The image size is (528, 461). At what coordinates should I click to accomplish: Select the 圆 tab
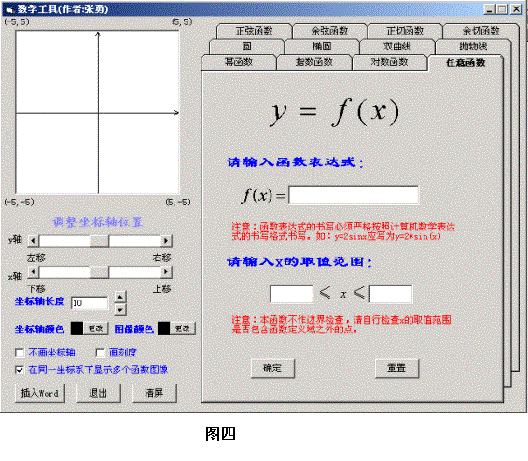pyautogui.click(x=247, y=47)
